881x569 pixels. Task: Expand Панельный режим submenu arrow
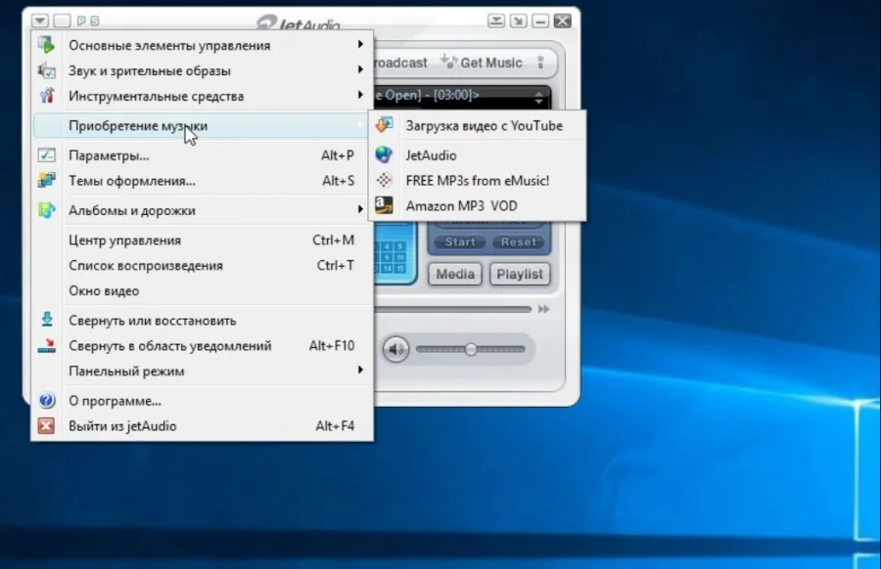[x=360, y=370]
